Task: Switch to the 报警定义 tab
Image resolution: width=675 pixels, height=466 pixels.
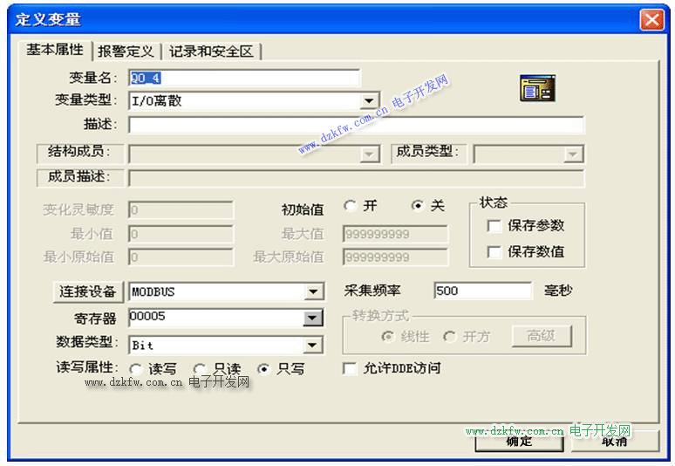Action: tap(126, 51)
